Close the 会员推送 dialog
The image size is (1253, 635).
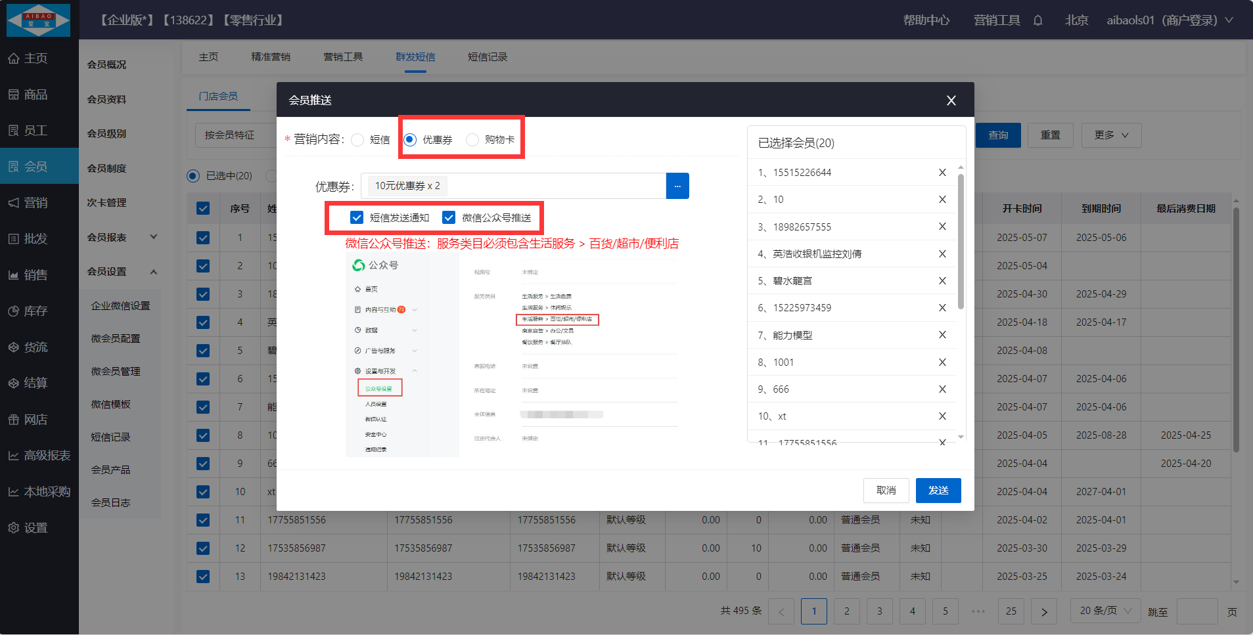pyautogui.click(x=950, y=100)
